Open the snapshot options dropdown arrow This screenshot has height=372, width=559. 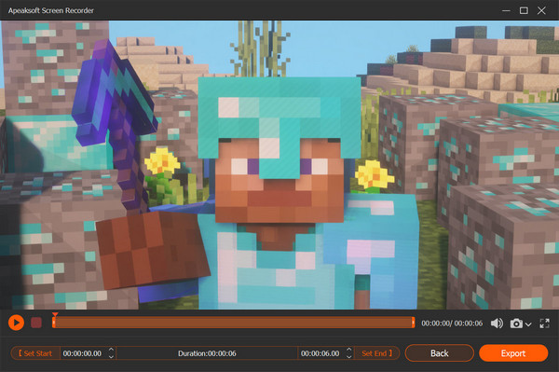[x=528, y=324]
